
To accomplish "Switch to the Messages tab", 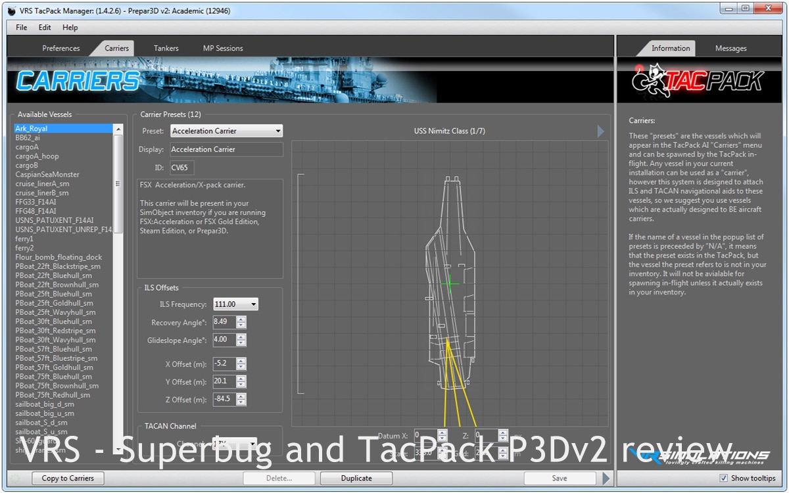I will [x=730, y=48].
